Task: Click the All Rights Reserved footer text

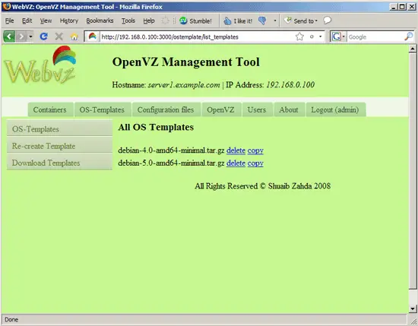Action: coord(263,186)
